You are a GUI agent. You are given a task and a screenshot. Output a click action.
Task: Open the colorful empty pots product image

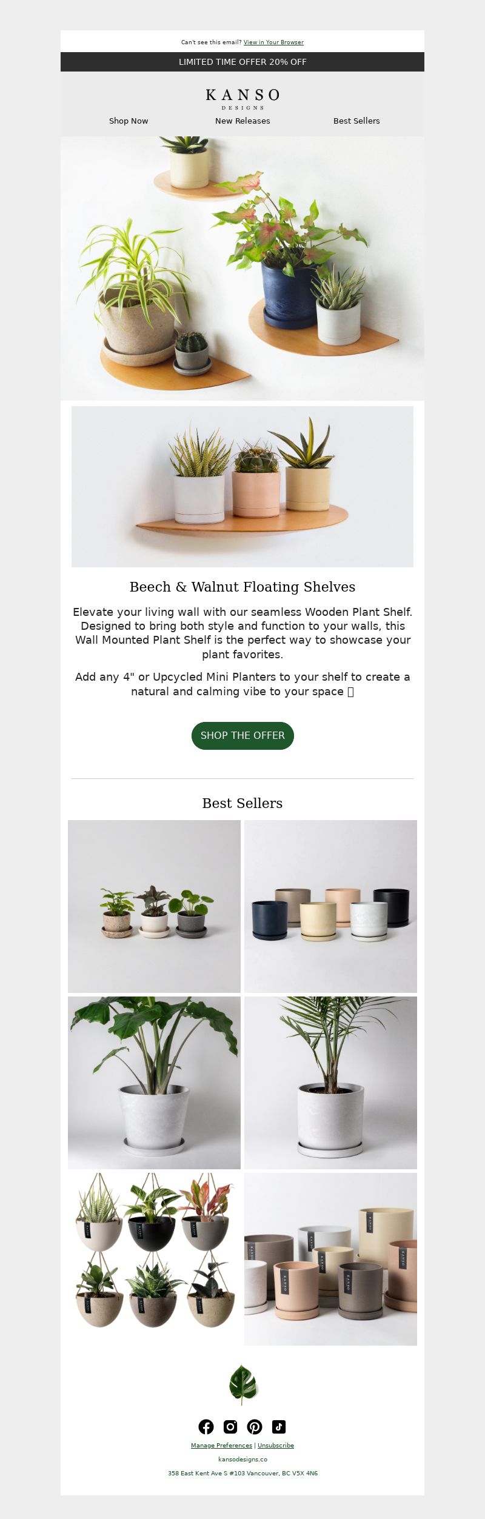[330, 906]
